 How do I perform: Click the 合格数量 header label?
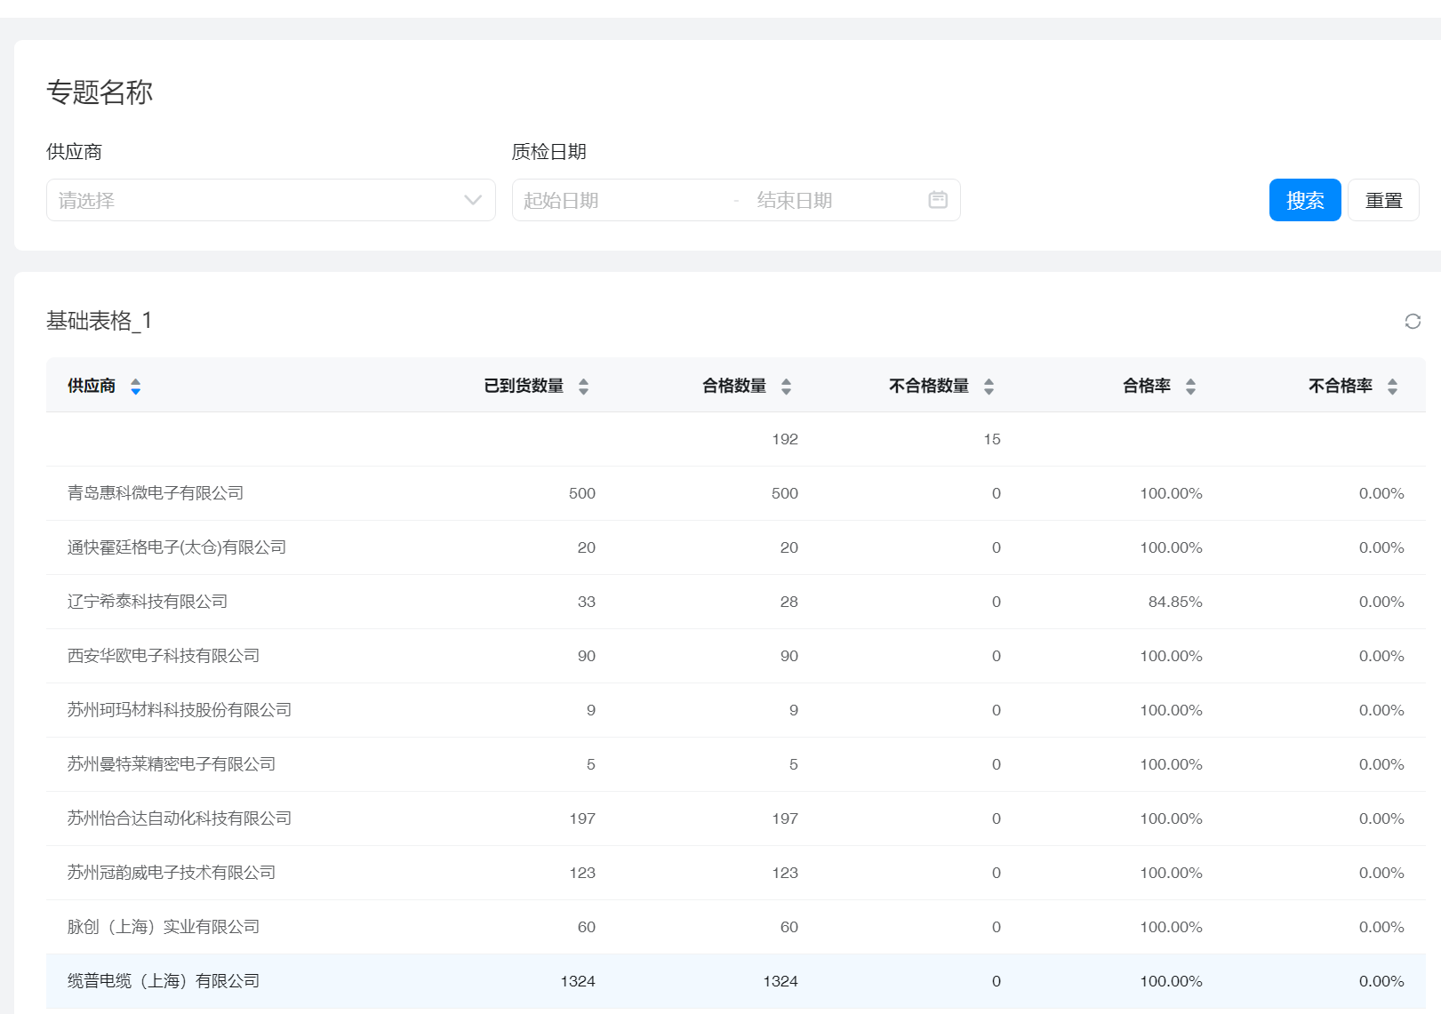click(x=734, y=386)
